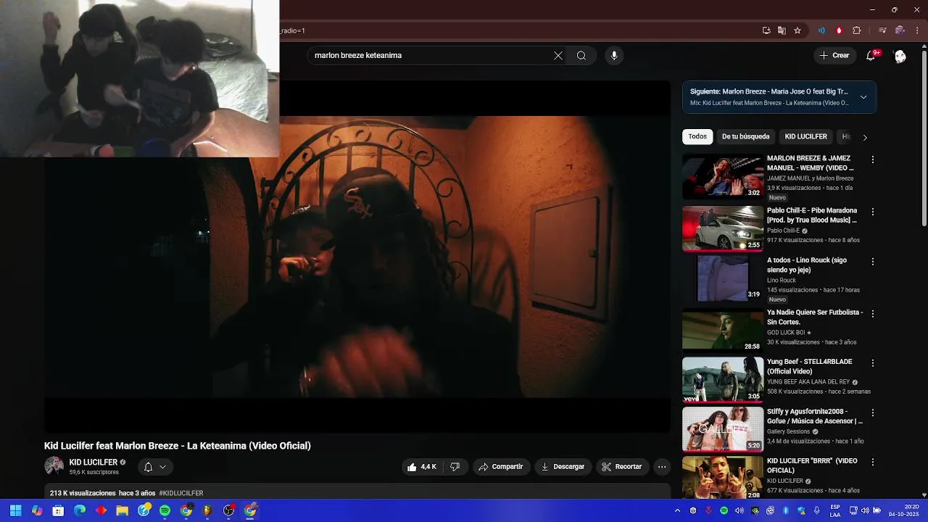Screen dimensions: 928x522
Task: Open Copilot from the taskbar
Action: pos(37,510)
